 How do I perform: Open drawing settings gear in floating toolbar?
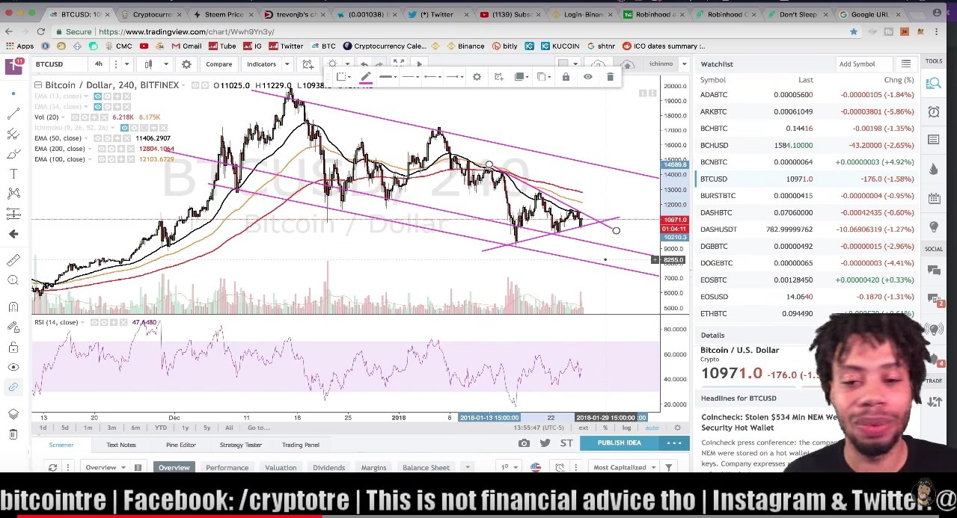(477, 77)
